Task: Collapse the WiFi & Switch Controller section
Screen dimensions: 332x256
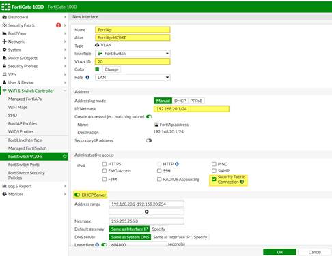Action: pyautogui.click(x=65, y=91)
